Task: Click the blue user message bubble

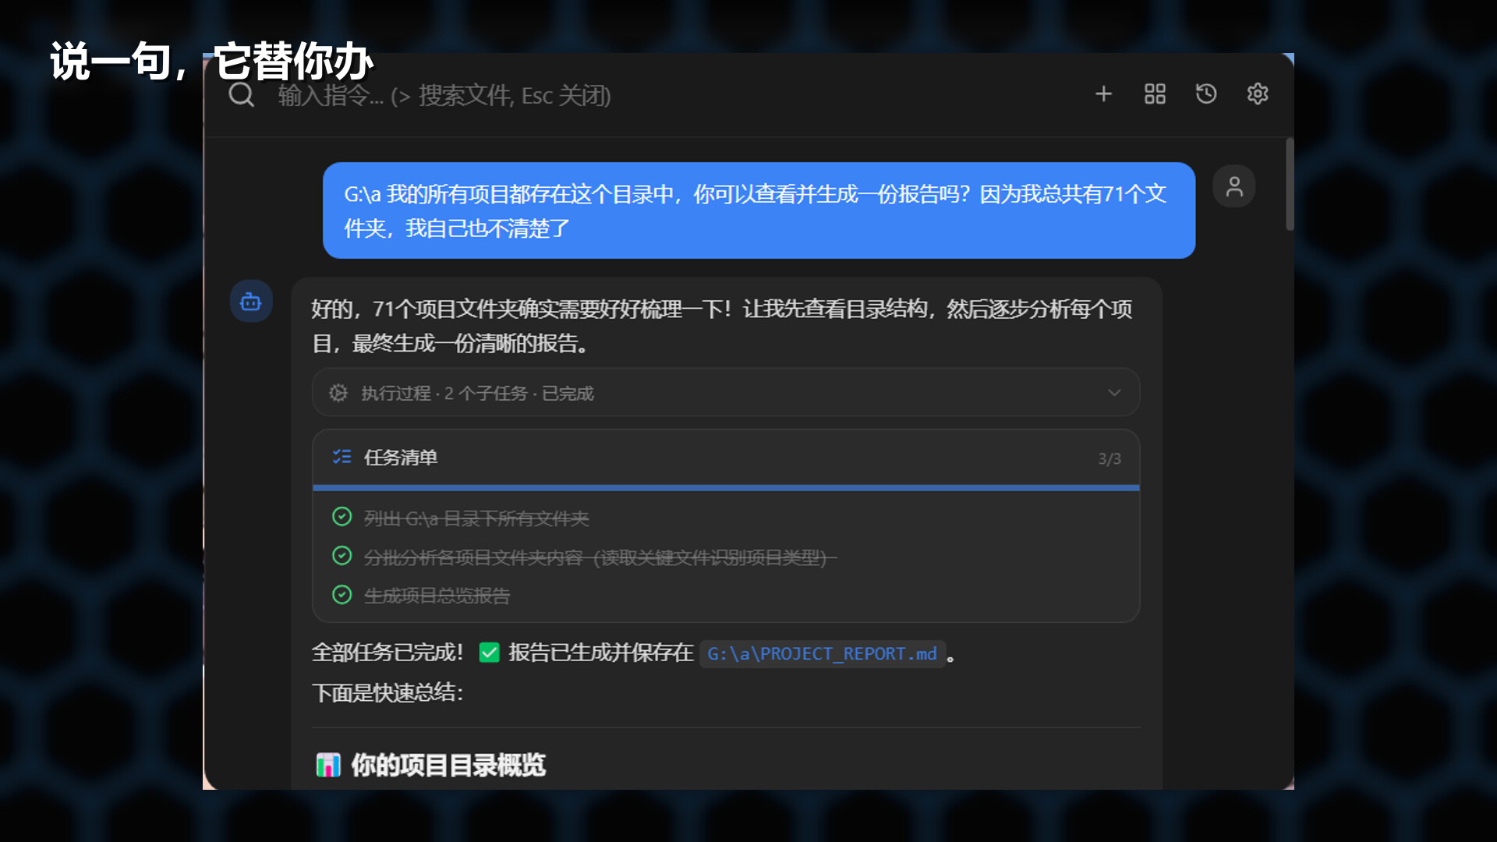Action: click(759, 210)
